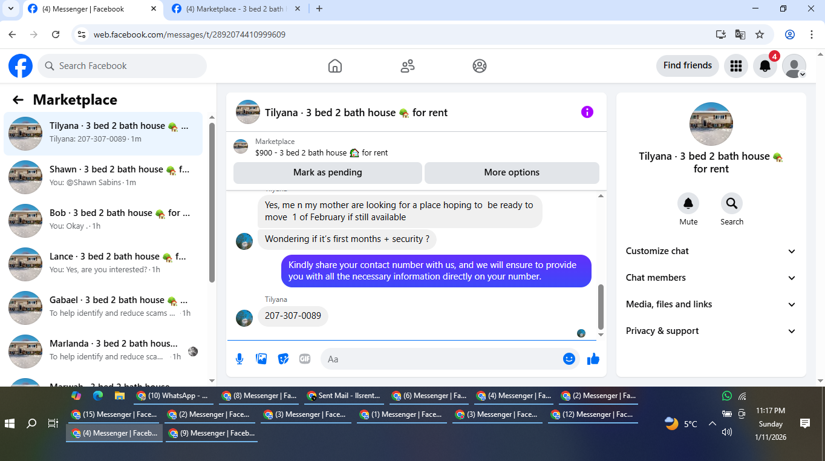Open the notifications bell with badge 4
The image size is (825, 461).
[765, 66]
